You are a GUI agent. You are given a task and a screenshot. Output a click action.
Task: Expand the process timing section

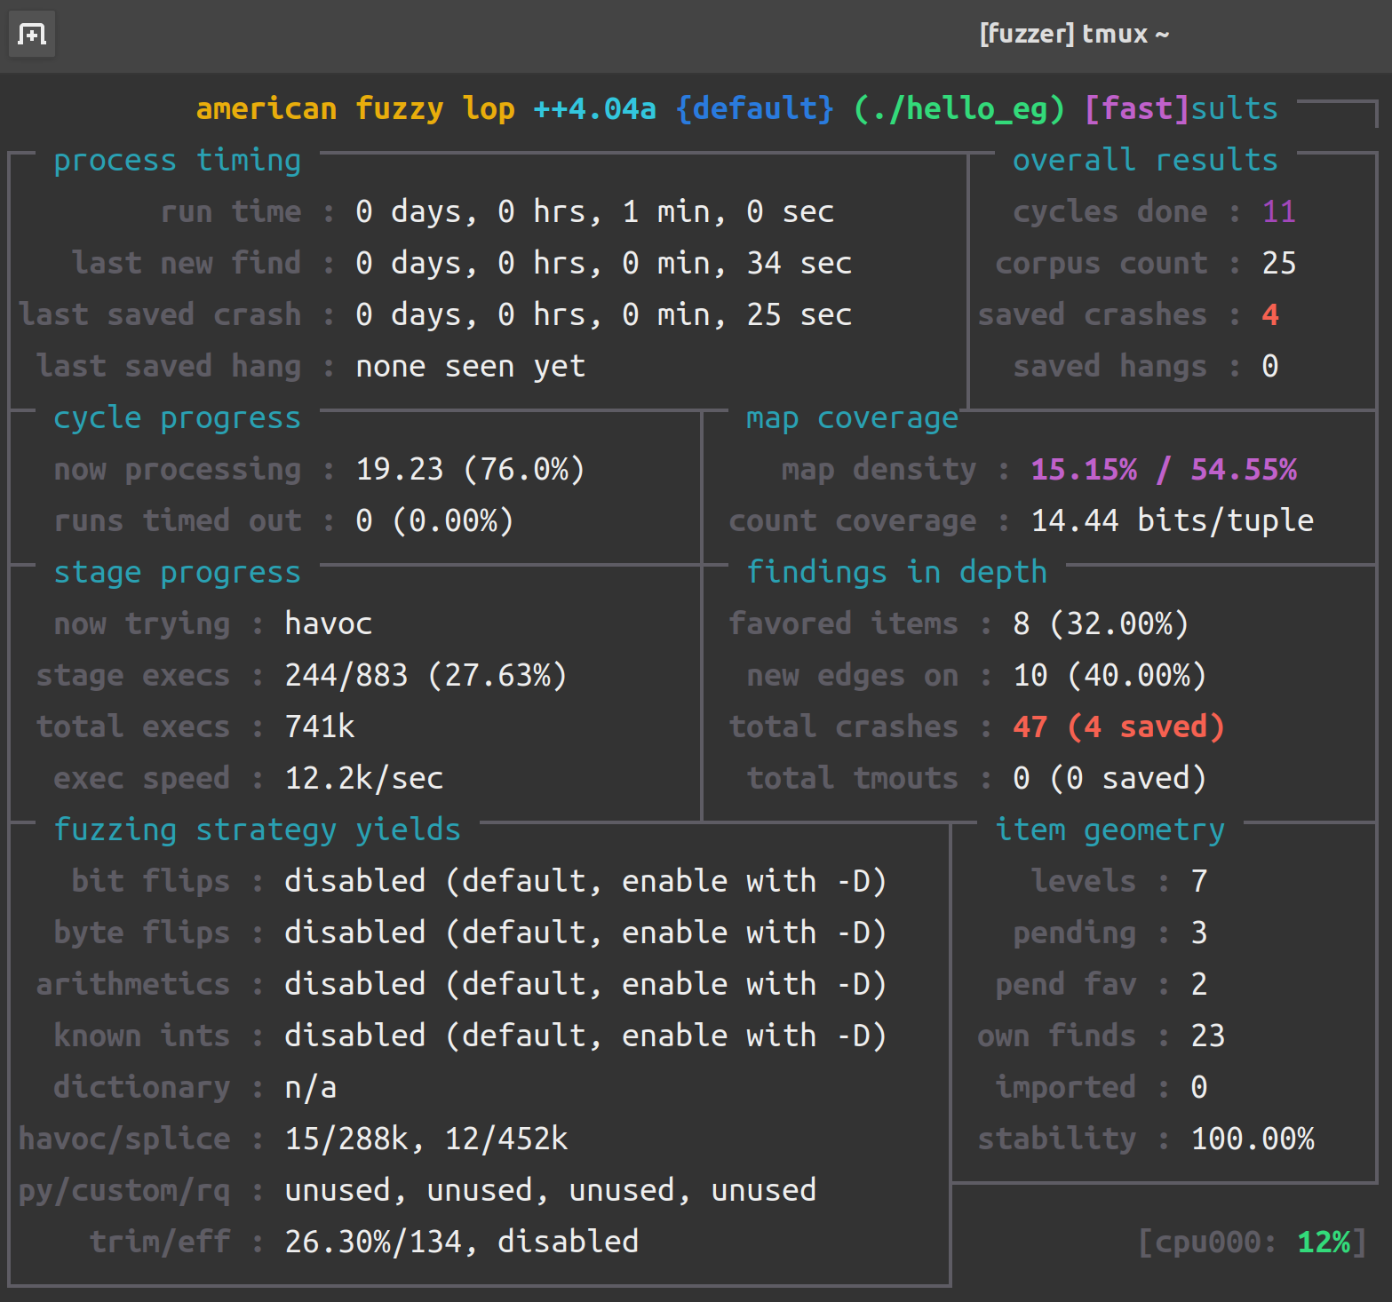[176, 160]
